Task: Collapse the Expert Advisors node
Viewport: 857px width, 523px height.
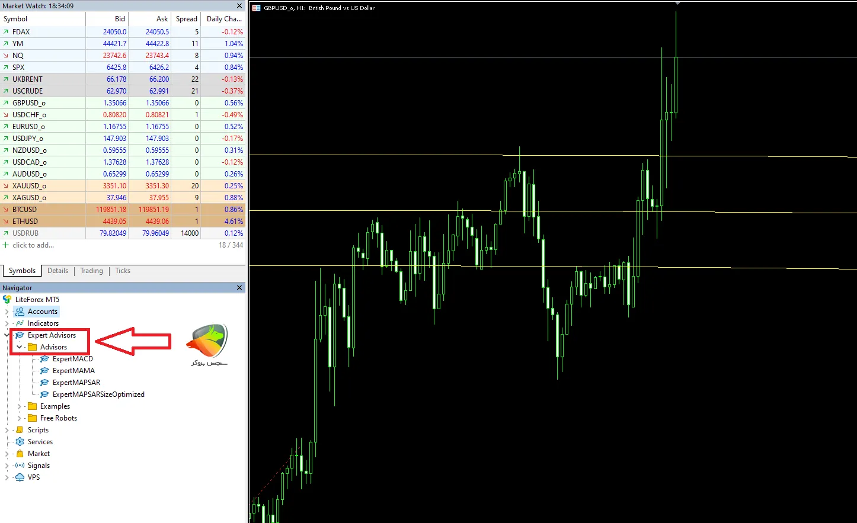Action: pyautogui.click(x=7, y=335)
